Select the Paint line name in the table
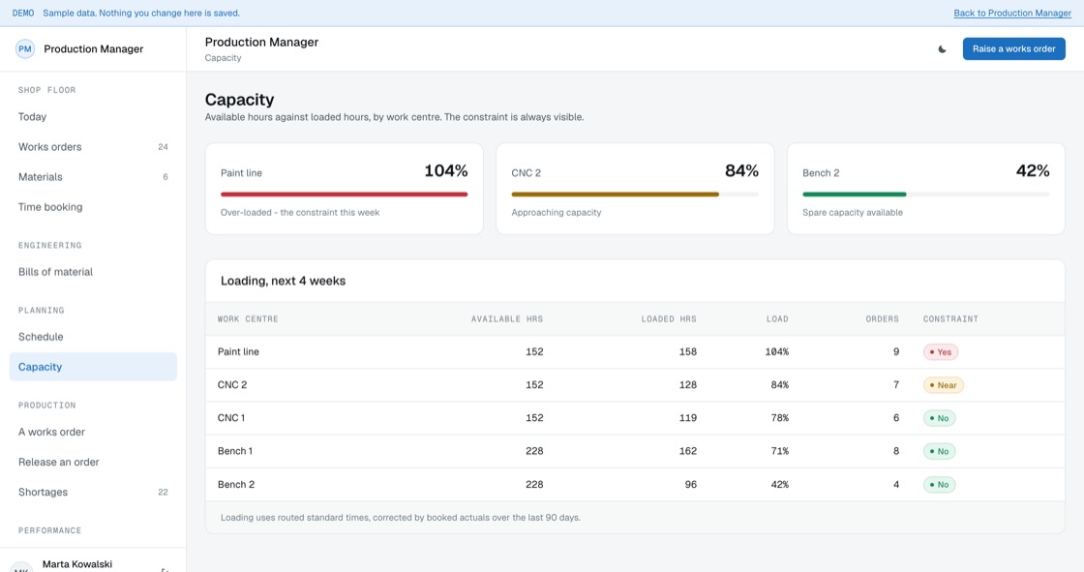Image resolution: width=1084 pixels, height=572 pixels. click(238, 352)
